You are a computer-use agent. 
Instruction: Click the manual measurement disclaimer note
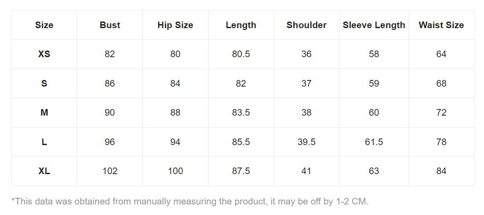[x=190, y=202]
